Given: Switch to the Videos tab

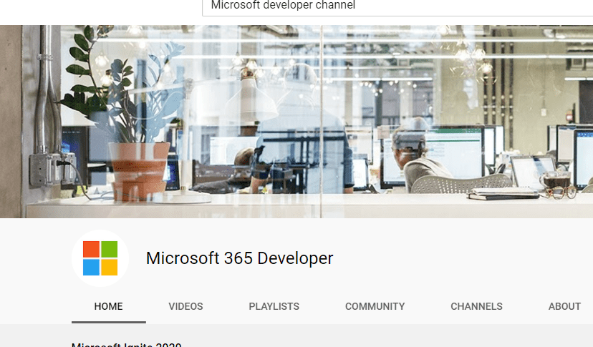Looking at the screenshot, I should (x=185, y=306).
